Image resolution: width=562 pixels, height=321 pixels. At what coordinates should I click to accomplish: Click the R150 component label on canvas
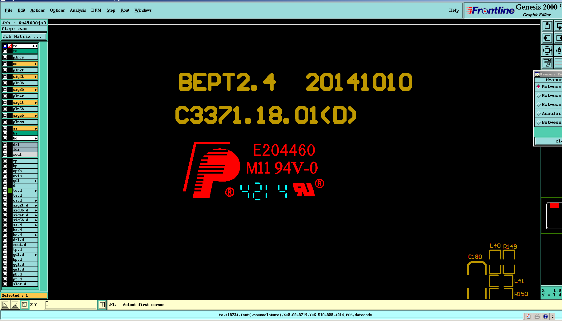521,294
